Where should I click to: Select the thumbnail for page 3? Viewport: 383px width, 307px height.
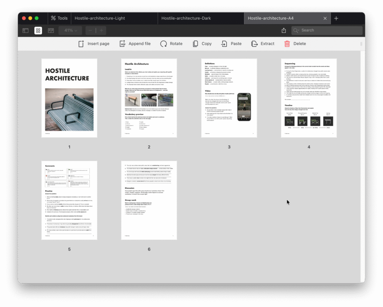[x=229, y=97]
